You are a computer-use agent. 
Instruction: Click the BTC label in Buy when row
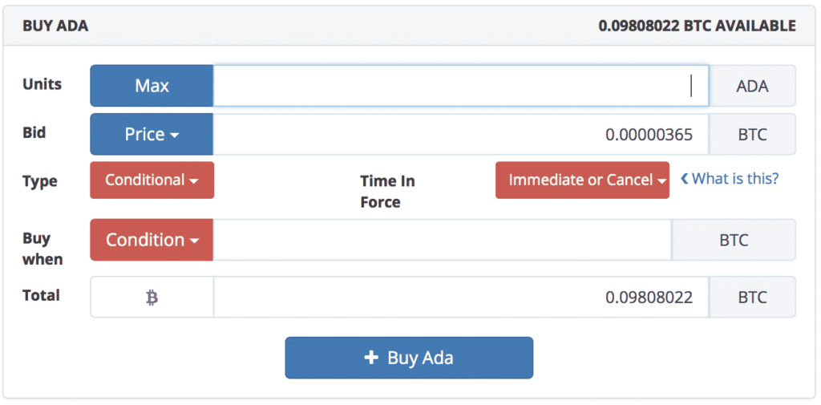[734, 240]
